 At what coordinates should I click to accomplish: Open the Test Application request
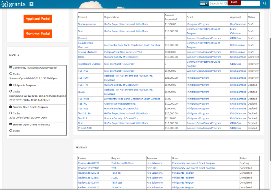click(88, 24)
